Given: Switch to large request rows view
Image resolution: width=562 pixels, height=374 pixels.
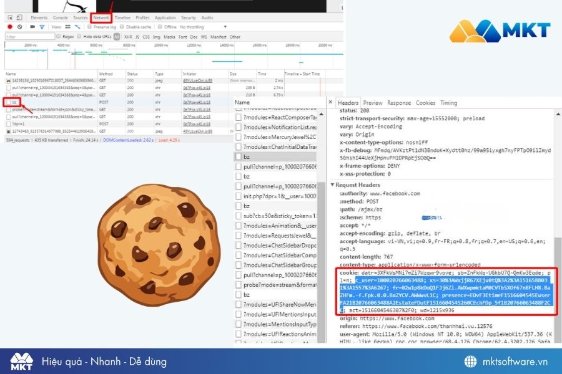Looking at the screenshot, I should click(x=66, y=27).
